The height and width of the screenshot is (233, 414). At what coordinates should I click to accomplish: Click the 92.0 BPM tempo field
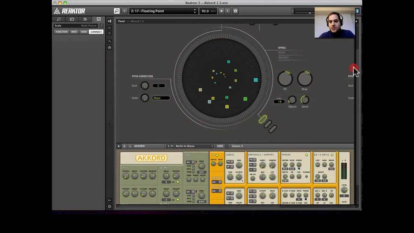point(208,11)
